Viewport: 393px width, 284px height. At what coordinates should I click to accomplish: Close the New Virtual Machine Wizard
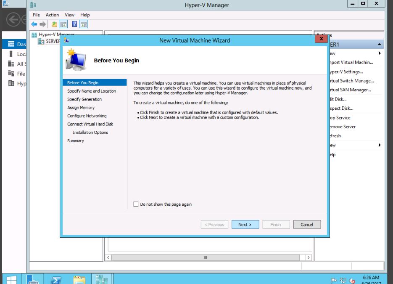(x=321, y=39)
